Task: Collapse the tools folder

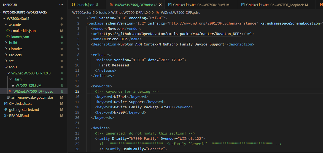Action: click(6, 67)
